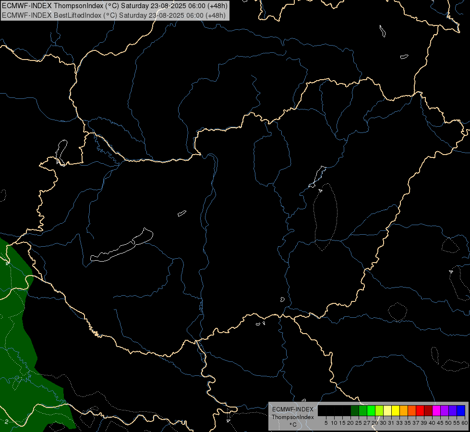Click the legend value 15
This screenshot has height=432, width=470.
[x=342, y=423]
